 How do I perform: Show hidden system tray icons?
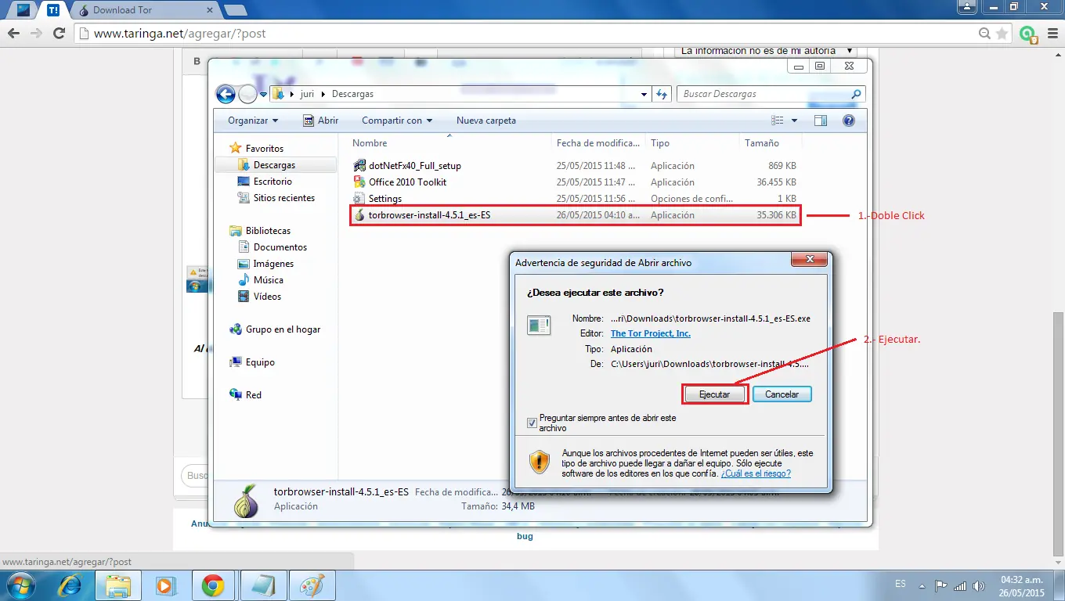(922, 585)
